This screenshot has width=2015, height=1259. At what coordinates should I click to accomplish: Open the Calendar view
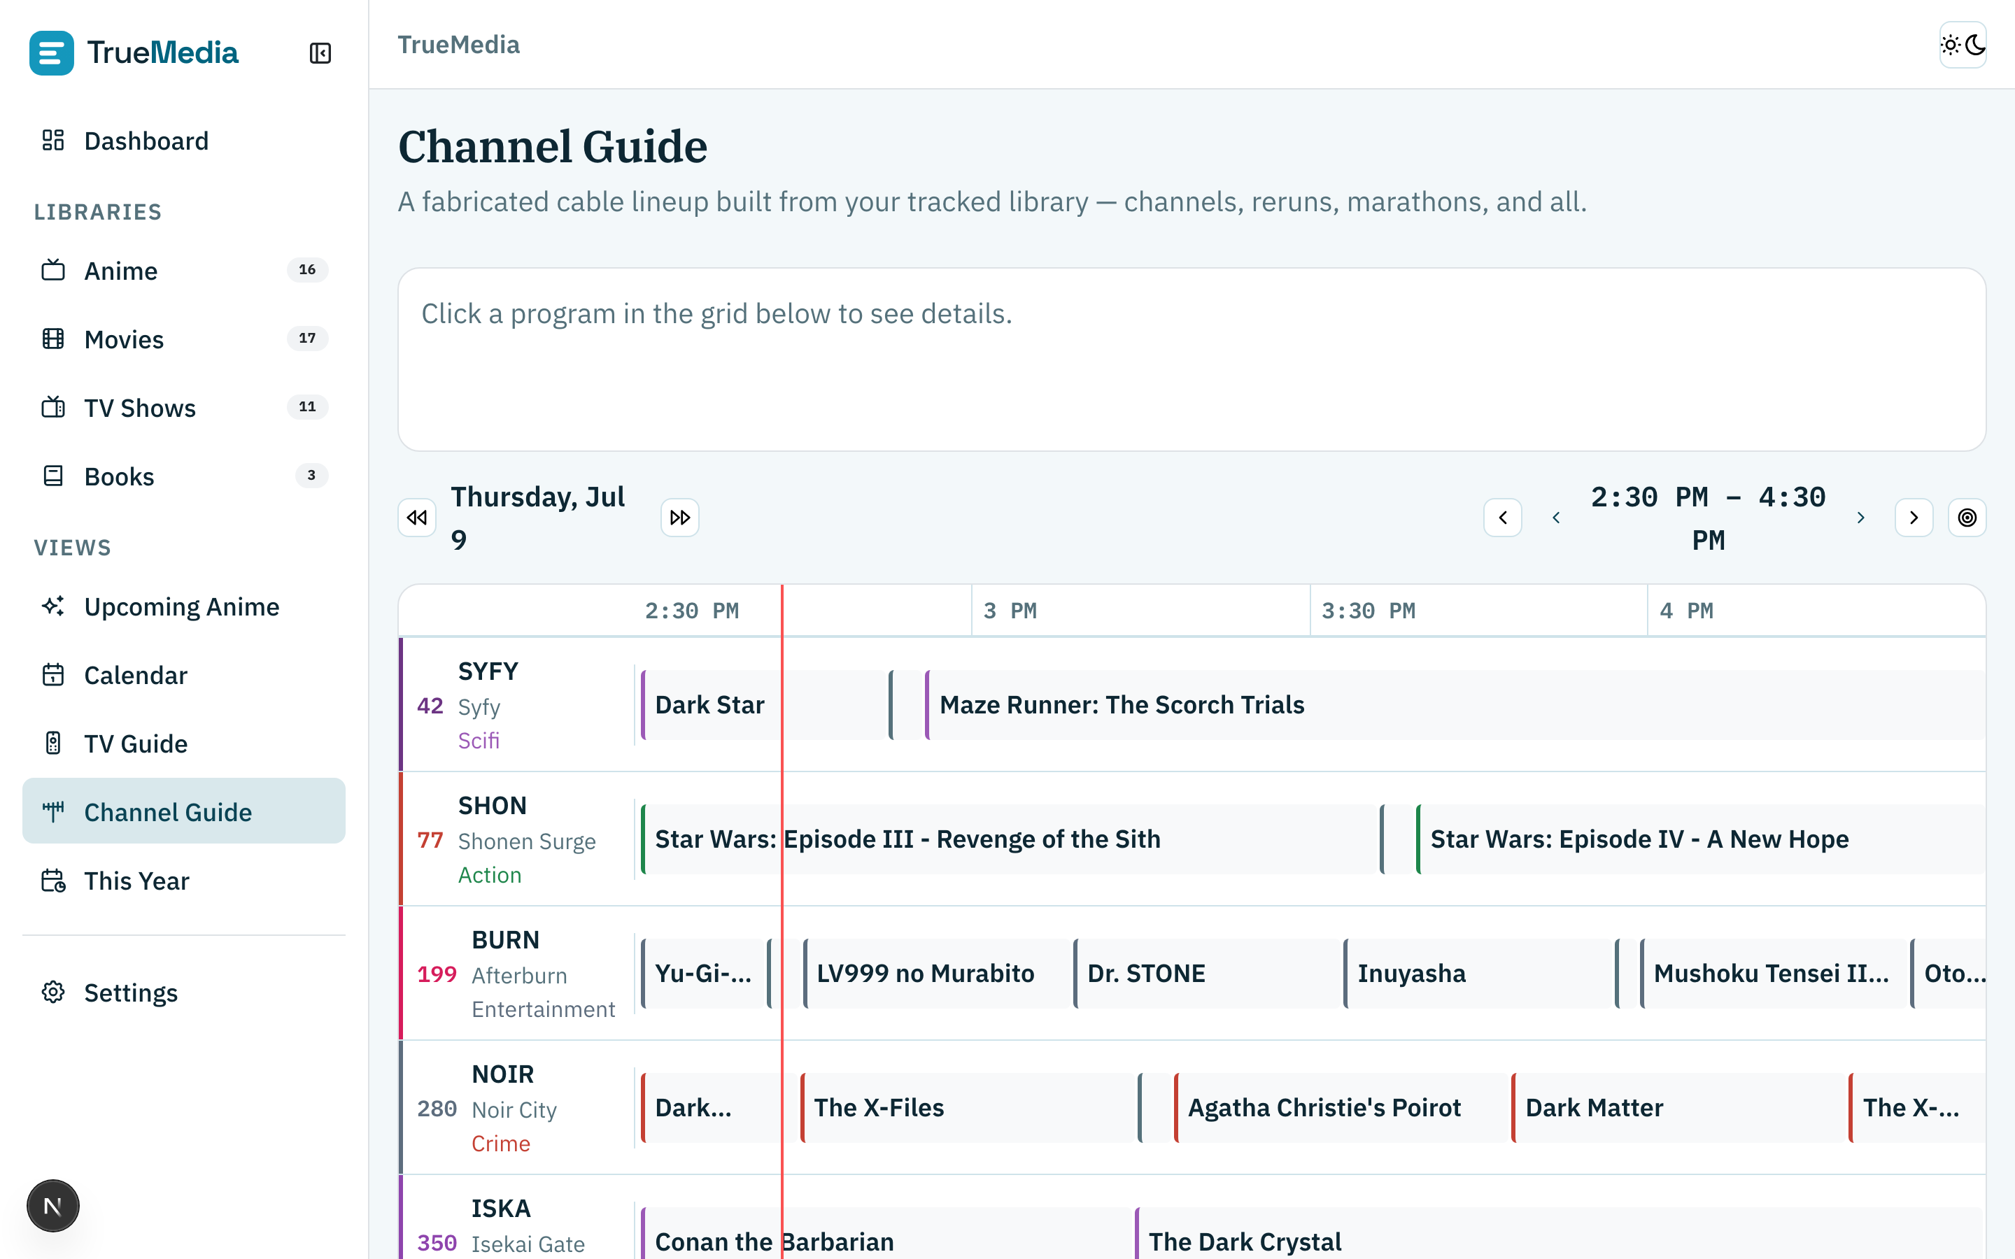(183, 674)
